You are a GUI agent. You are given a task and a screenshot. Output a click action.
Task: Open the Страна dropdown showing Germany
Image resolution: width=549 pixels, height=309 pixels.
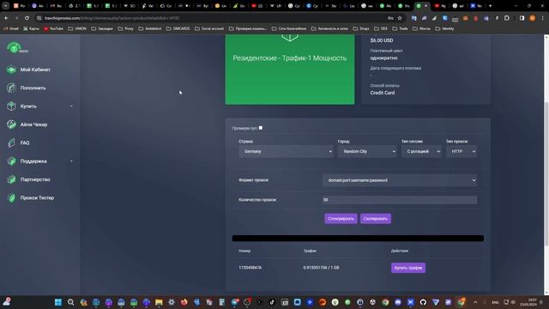286,151
